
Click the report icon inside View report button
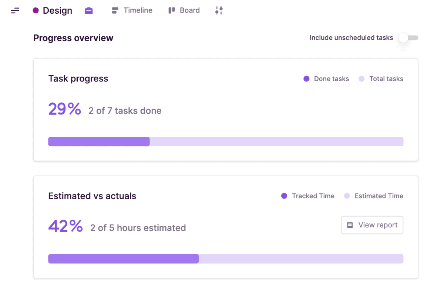coord(350,225)
